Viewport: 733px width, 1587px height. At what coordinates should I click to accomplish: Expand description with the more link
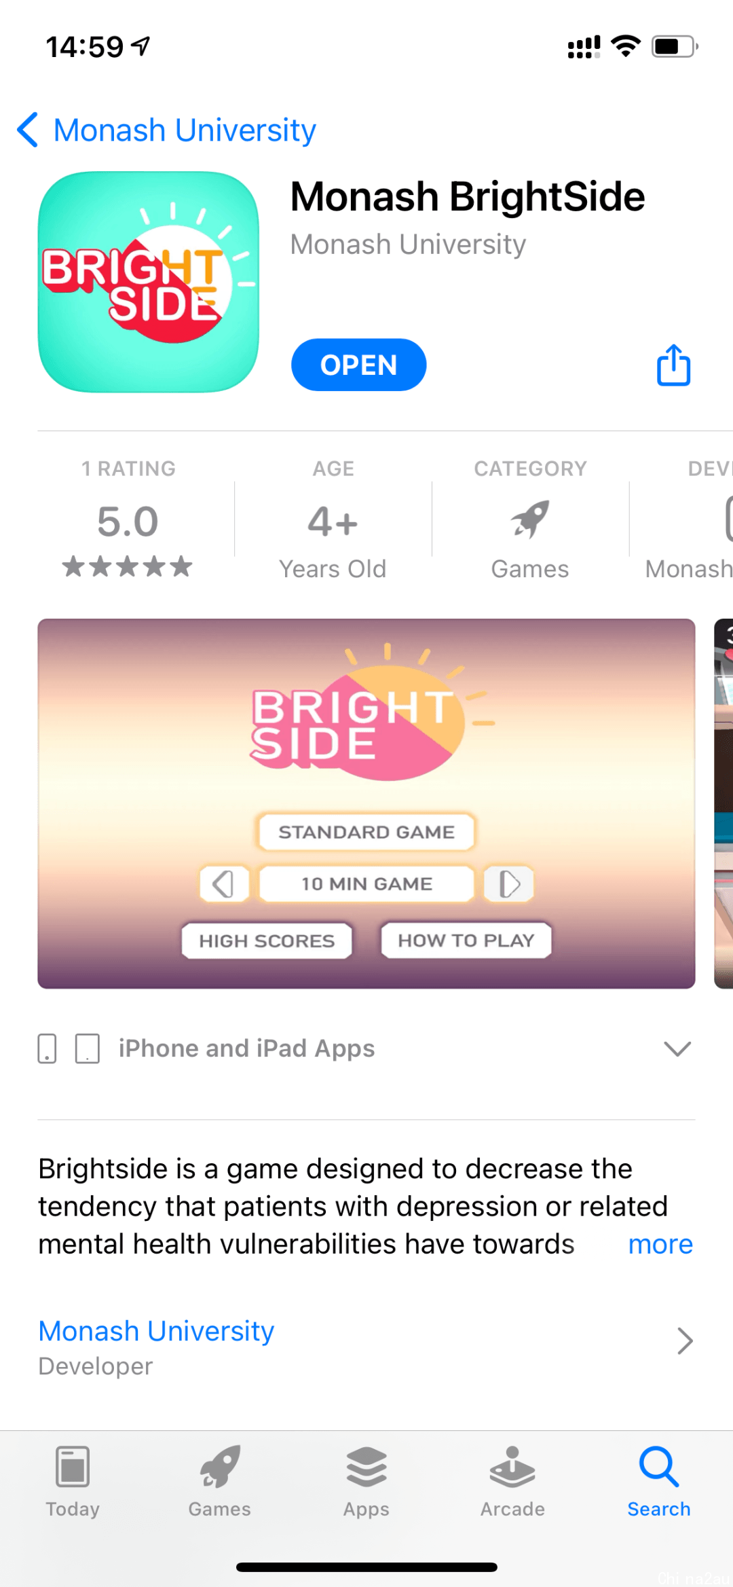(x=660, y=1244)
